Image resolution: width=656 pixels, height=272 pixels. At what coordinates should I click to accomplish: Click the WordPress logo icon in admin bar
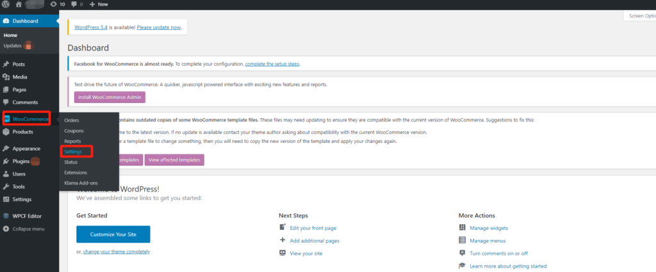coord(6,4)
